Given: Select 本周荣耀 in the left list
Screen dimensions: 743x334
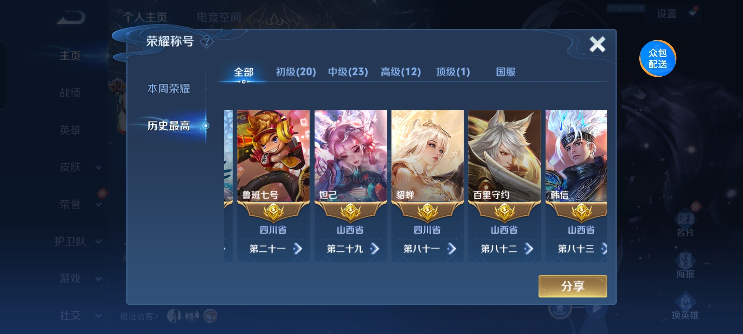Looking at the screenshot, I should (x=169, y=89).
